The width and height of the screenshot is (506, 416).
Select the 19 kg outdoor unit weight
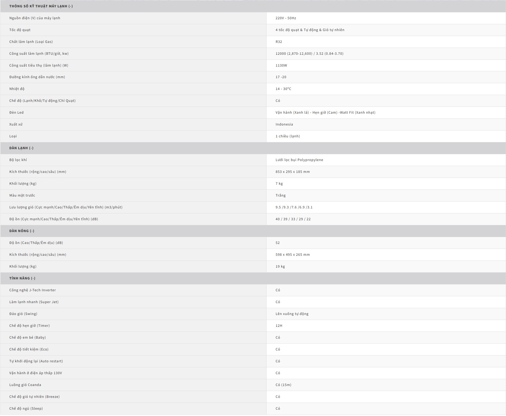pyautogui.click(x=280, y=266)
